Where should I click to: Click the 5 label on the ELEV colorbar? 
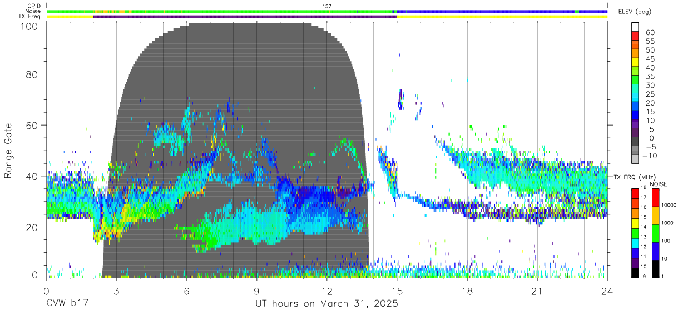(652, 129)
